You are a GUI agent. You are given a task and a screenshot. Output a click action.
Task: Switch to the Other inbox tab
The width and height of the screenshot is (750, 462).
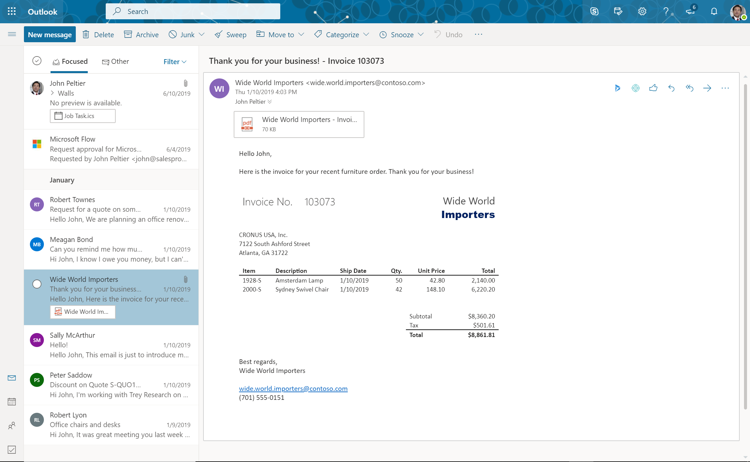click(x=115, y=61)
